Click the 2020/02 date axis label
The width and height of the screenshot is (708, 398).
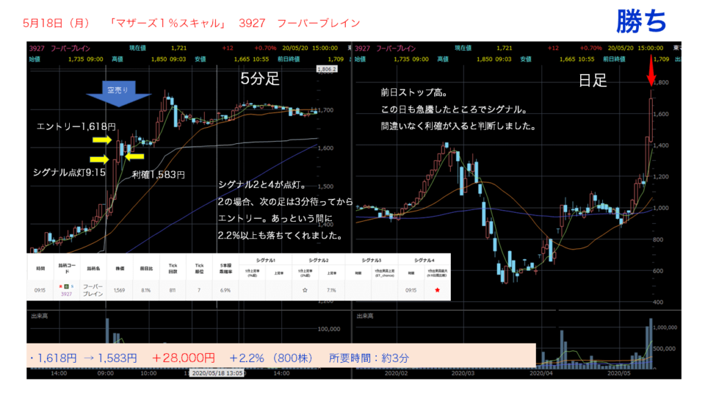[396, 373]
